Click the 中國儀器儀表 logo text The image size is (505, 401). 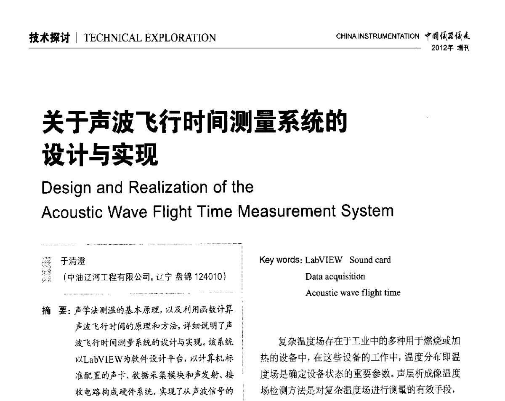(449, 36)
